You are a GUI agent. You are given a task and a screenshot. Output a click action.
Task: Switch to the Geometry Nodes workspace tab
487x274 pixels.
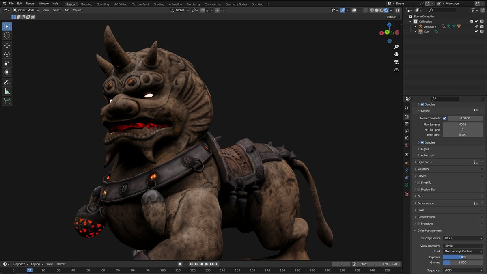coord(236,4)
